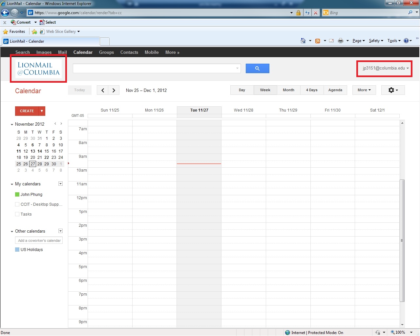Image resolution: width=420 pixels, height=336 pixels.
Task: Go to previous week arrow
Action: pyautogui.click(x=102, y=90)
